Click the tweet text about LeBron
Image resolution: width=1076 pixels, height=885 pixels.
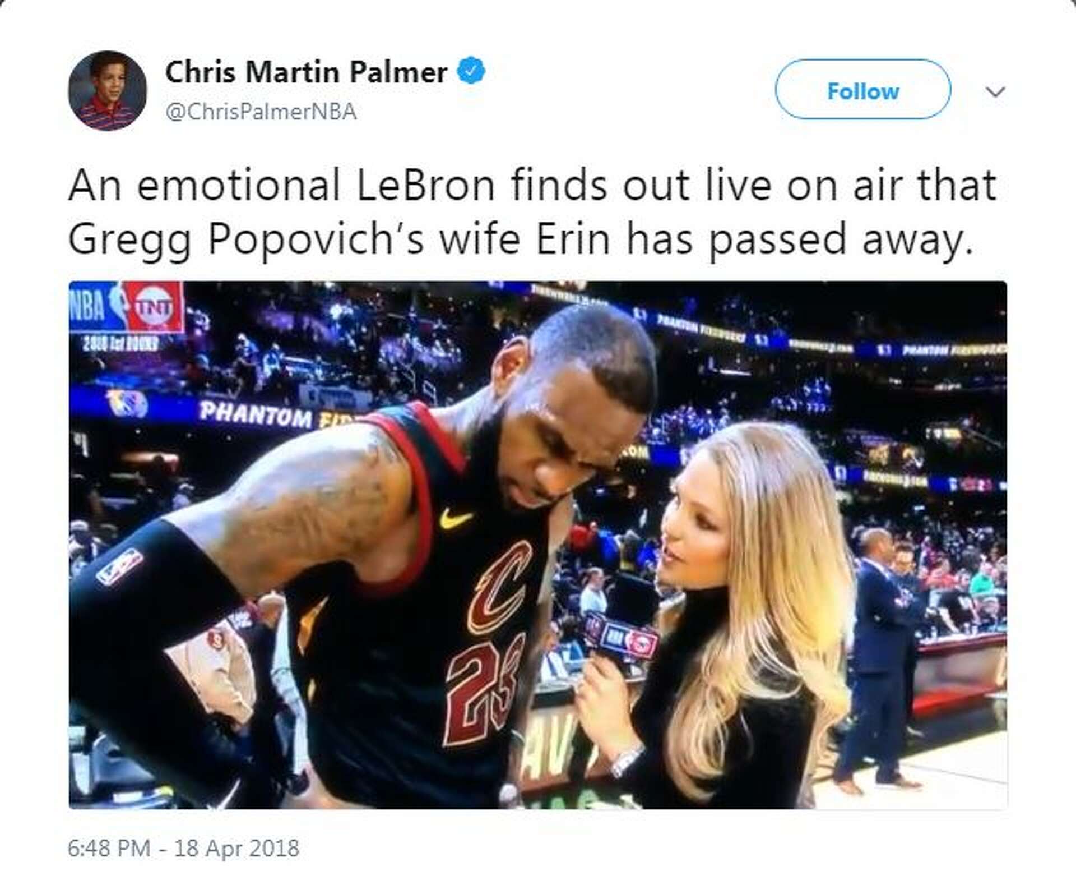point(531,212)
